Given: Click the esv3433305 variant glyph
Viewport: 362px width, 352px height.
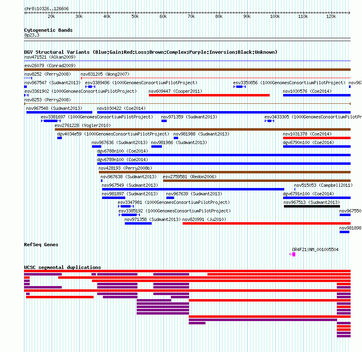Looking at the screenshot, I should pos(269,121).
